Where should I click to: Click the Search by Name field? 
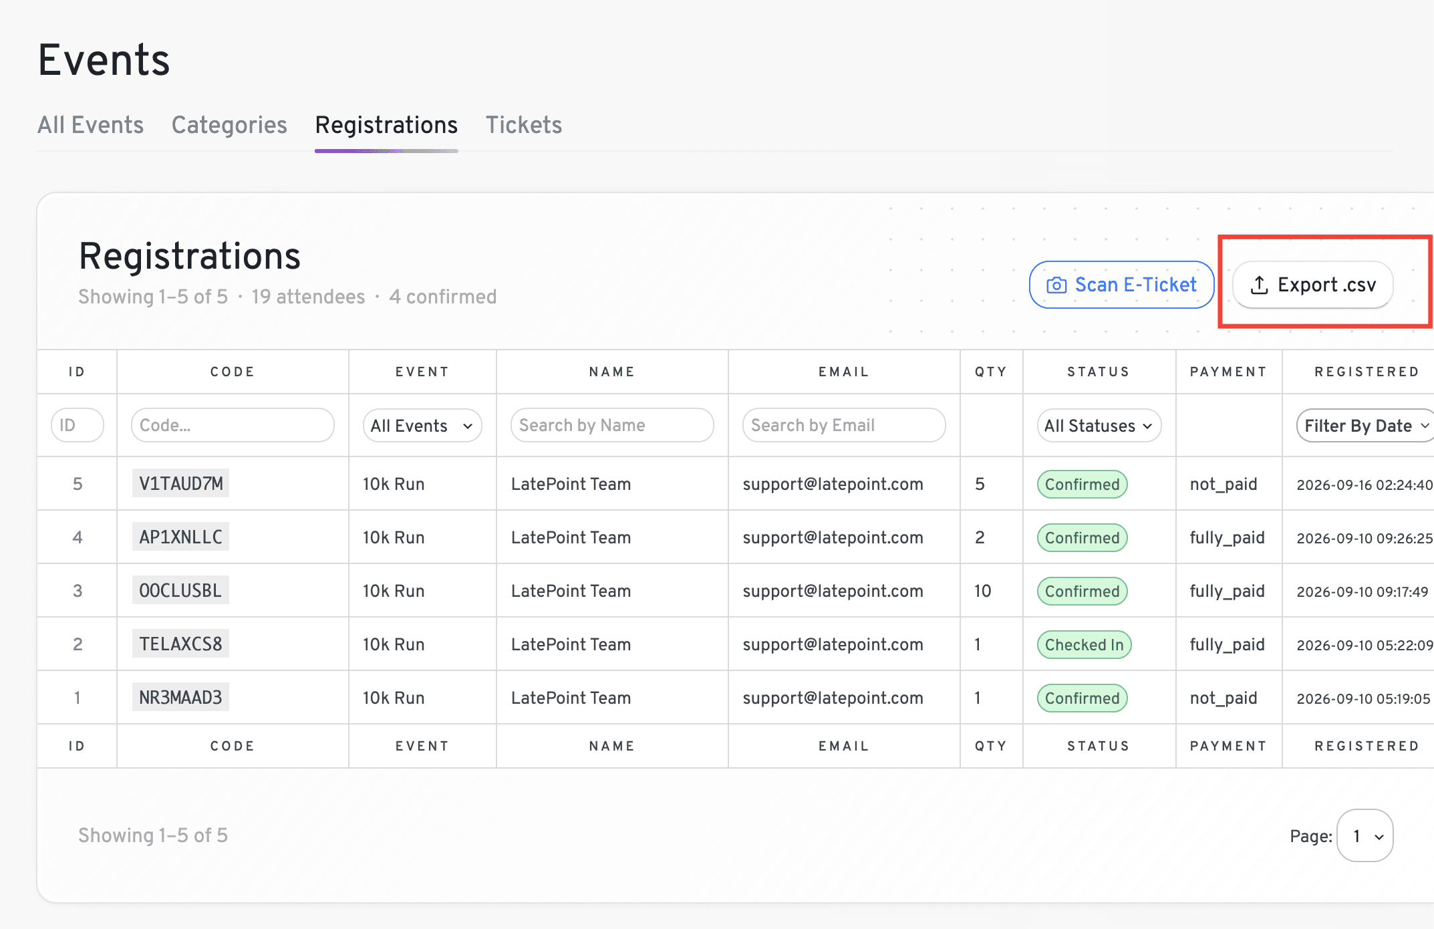click(x=612, y=425)
